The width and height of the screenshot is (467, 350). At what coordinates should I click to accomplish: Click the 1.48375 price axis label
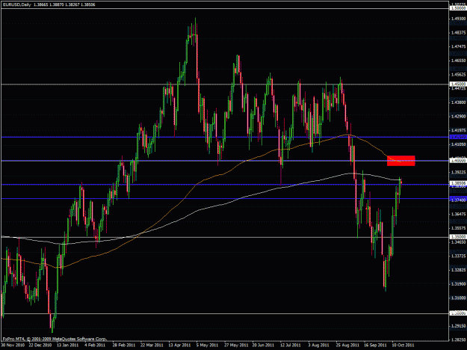pos(458,32)
